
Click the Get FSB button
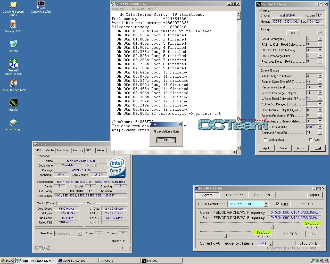coord(306,204)
